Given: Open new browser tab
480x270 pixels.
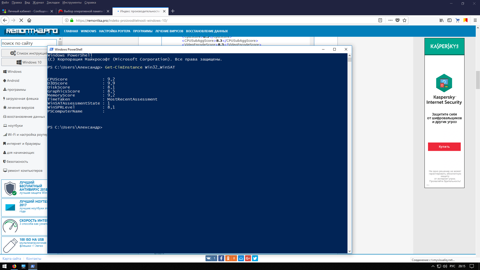Looking at the screenshot, I should point(173,11).
